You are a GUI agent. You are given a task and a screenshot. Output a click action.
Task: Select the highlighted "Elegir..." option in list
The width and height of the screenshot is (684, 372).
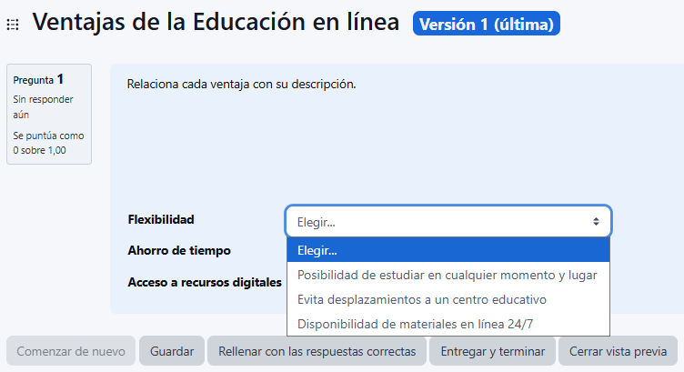pyautogui.click(x=448, y=249)
